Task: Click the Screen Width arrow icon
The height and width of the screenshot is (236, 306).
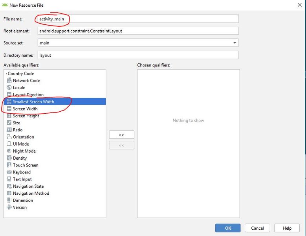Action: pyautogui.click(x=9, y=109)
